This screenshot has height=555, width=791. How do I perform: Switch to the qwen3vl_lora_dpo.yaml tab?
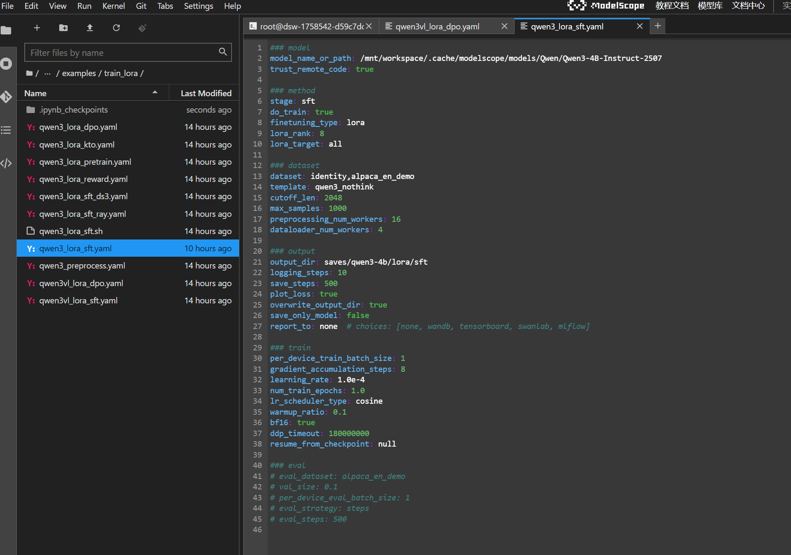437,26
